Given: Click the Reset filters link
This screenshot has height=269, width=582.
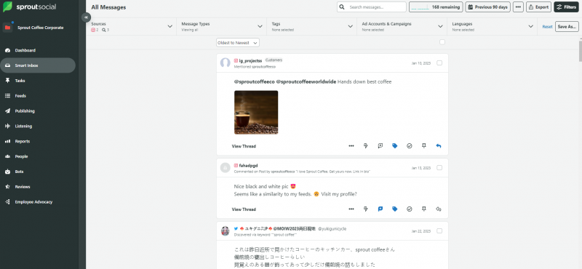Looking at the screenshot, I should 547,27.
